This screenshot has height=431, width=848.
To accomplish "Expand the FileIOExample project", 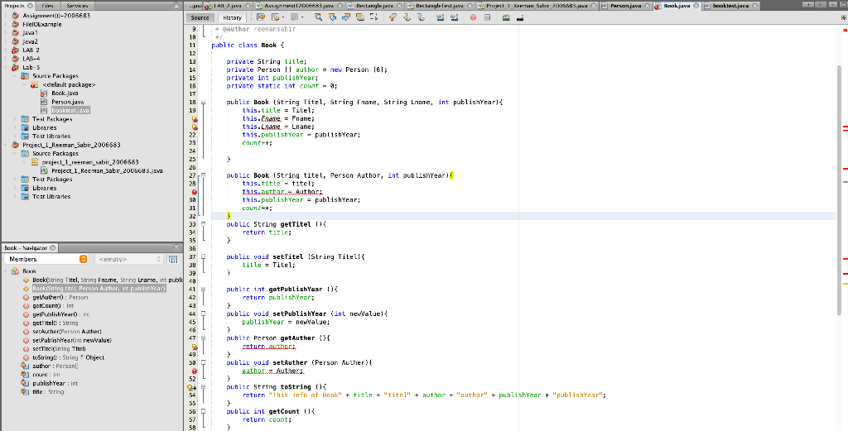I will (x=6, y=24).
